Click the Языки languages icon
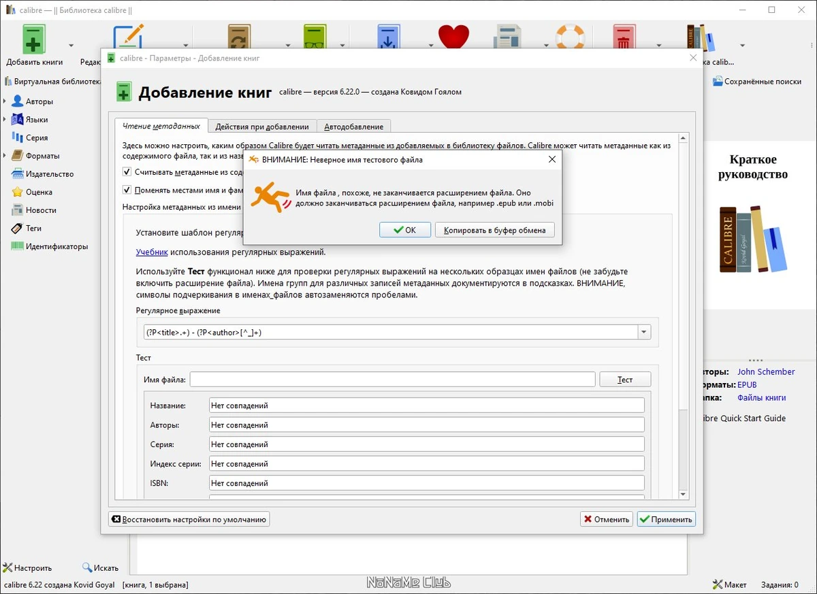 click(17, 120)
